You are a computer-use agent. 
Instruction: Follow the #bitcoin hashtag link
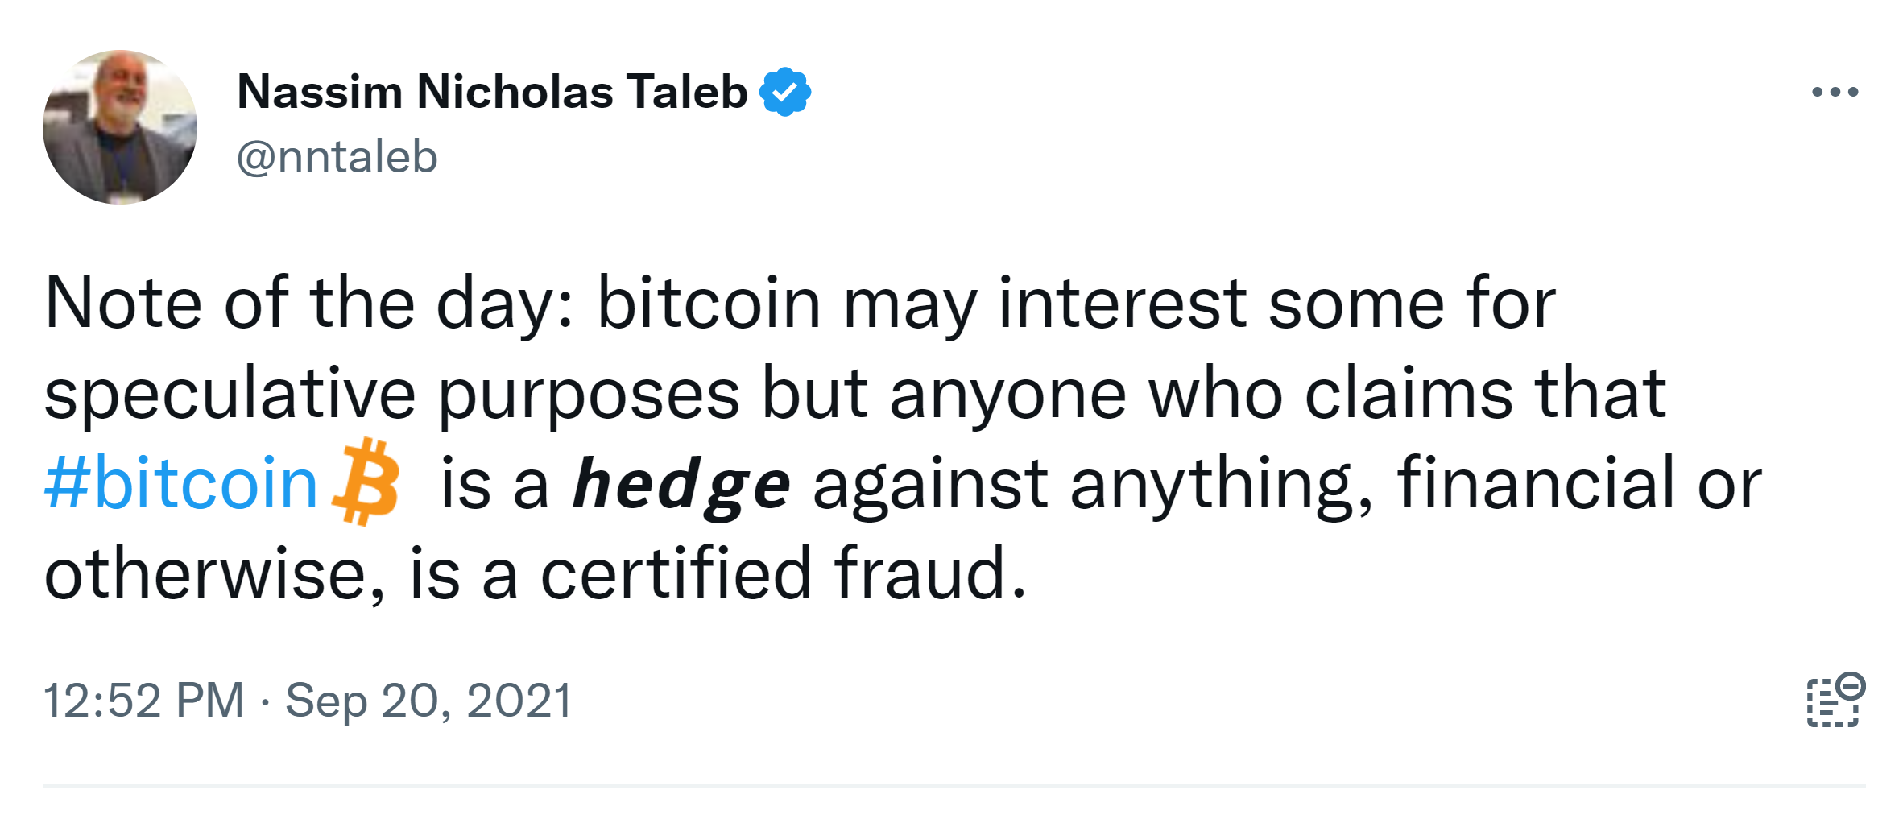coord(181,483)
